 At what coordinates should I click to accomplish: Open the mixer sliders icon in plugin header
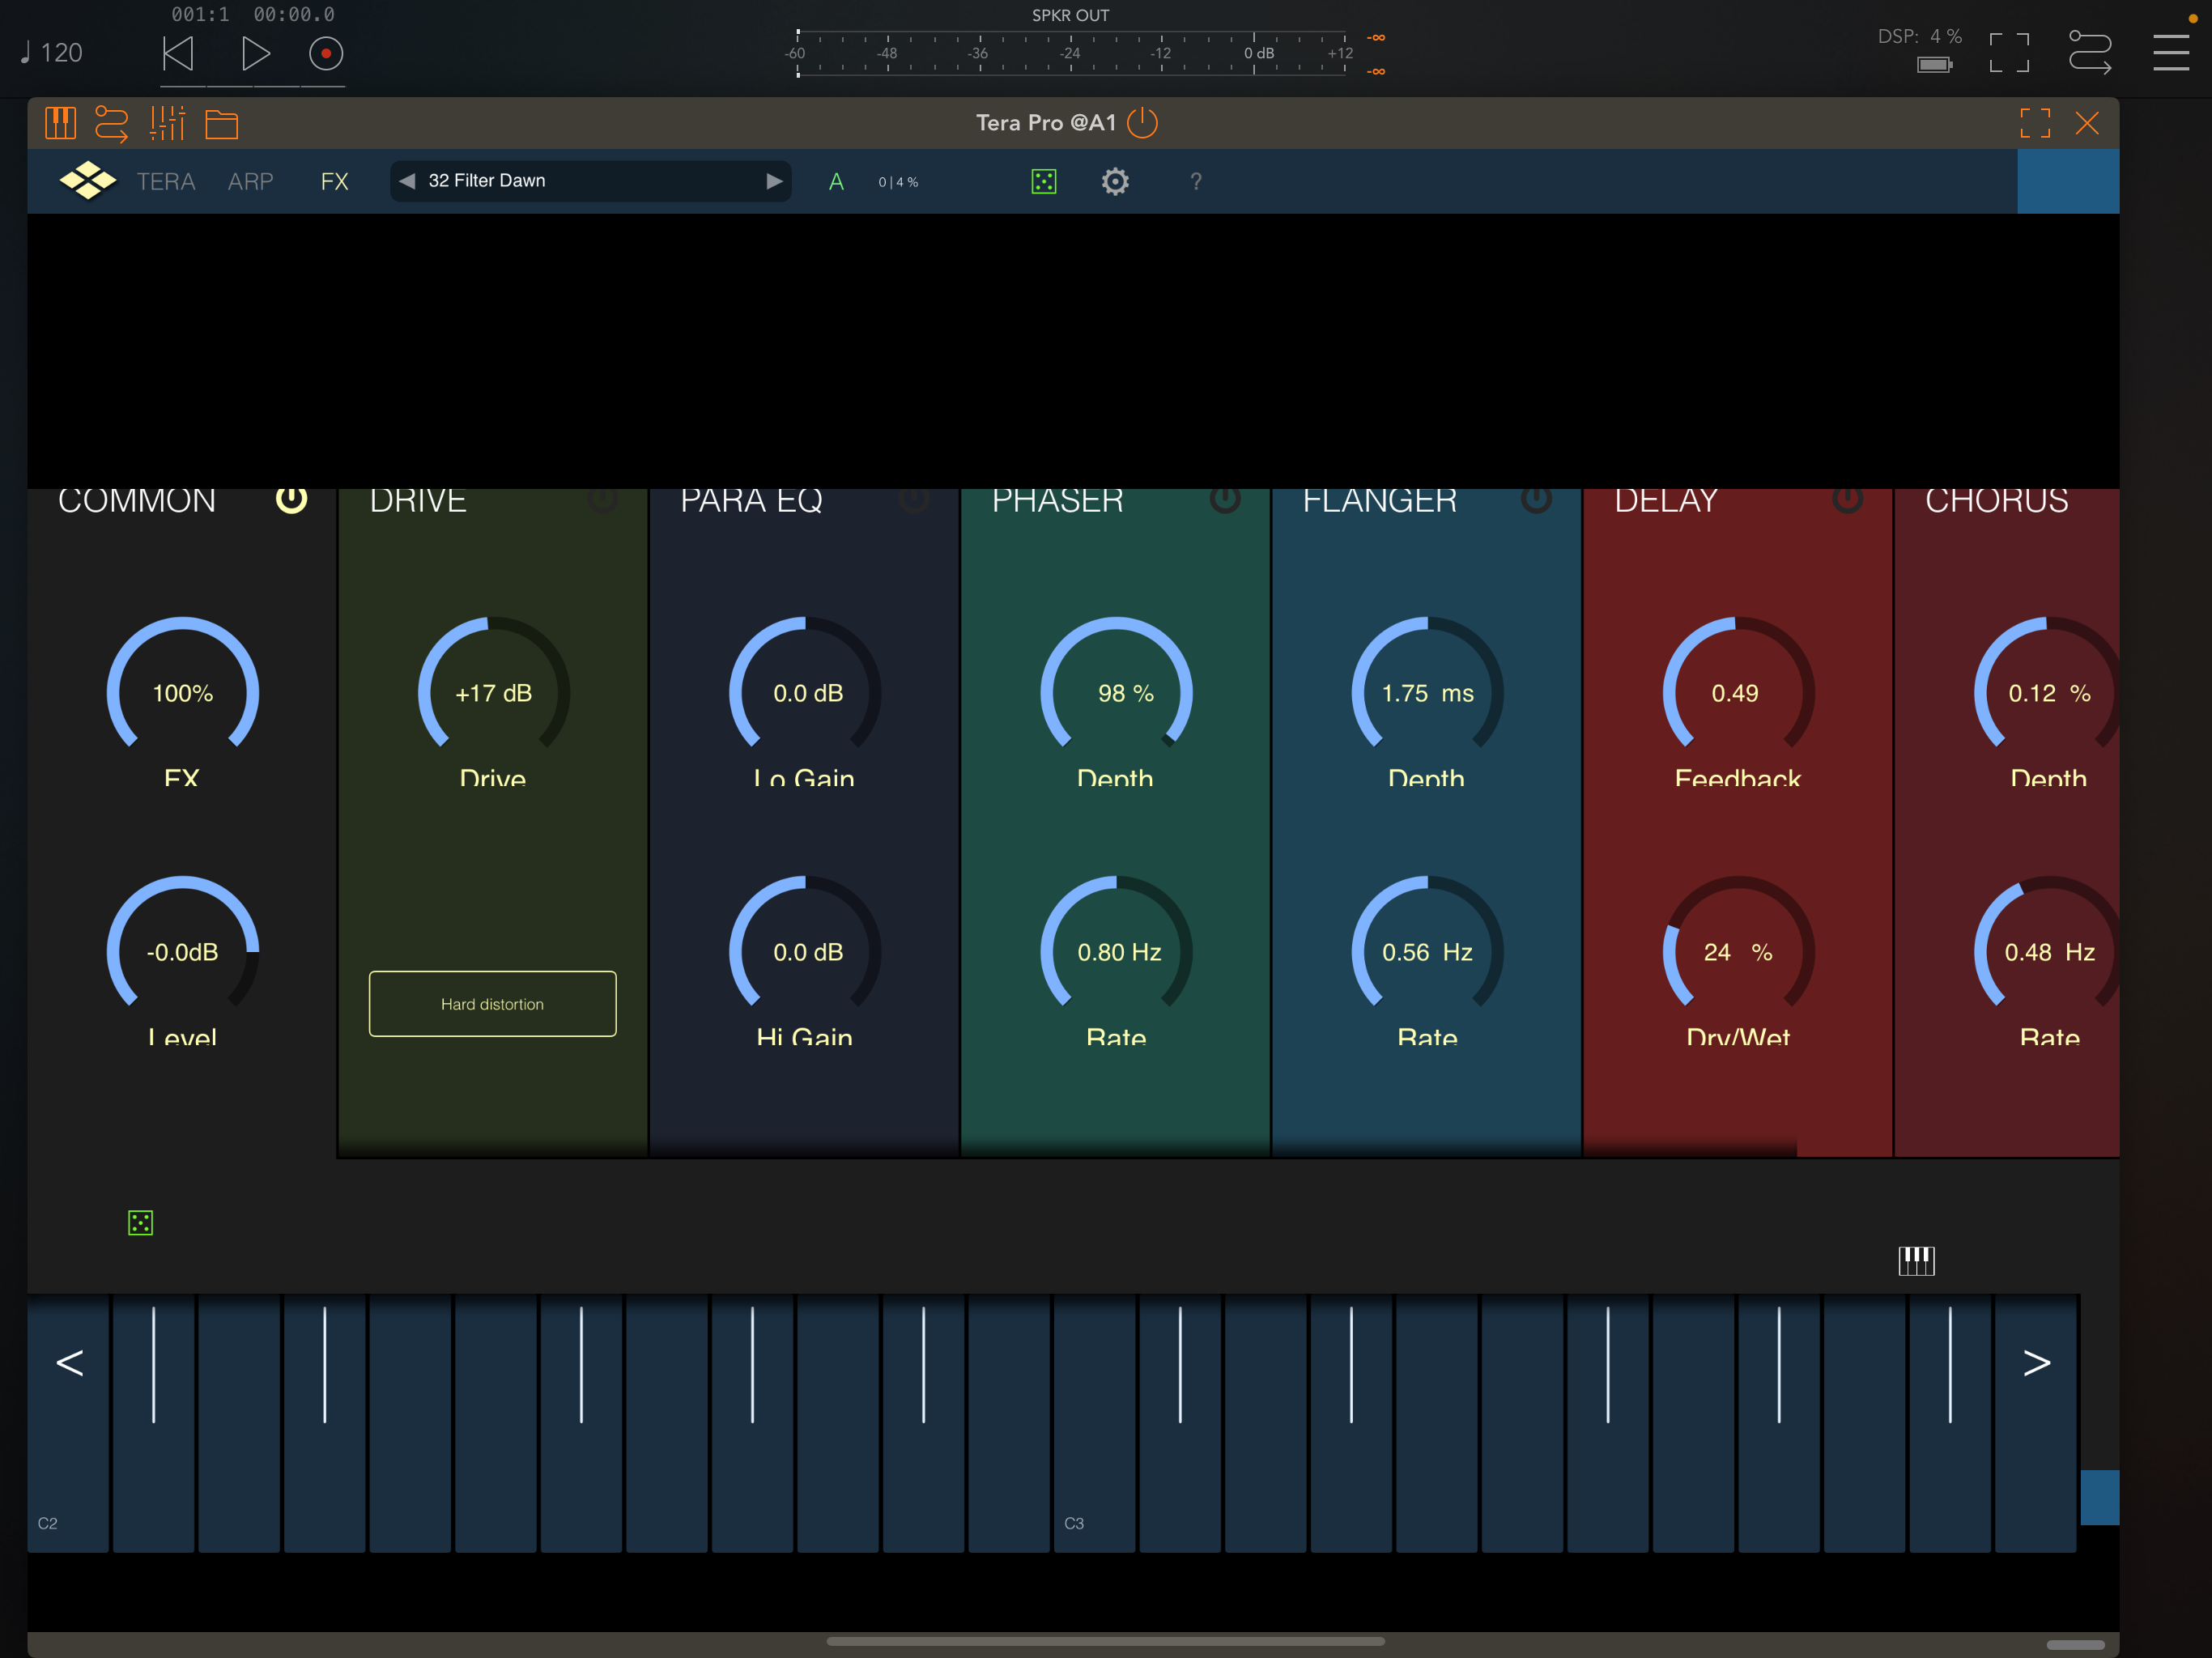point(167,123)
